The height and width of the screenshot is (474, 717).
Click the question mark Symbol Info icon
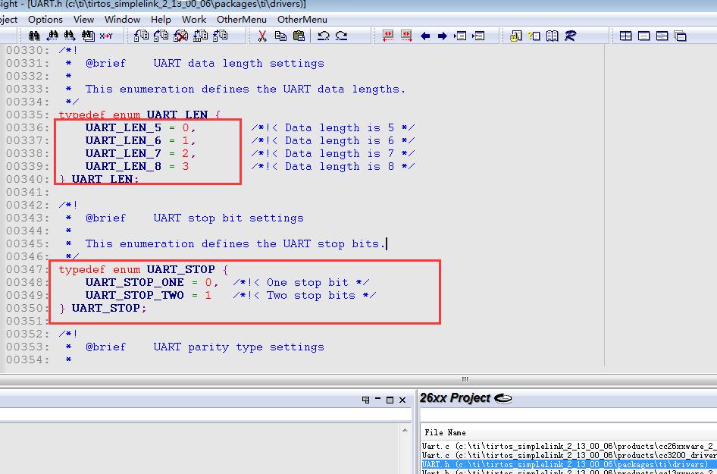[534, 36]
